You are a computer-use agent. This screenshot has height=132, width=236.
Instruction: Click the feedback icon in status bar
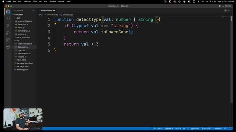[x=225, y=129]
